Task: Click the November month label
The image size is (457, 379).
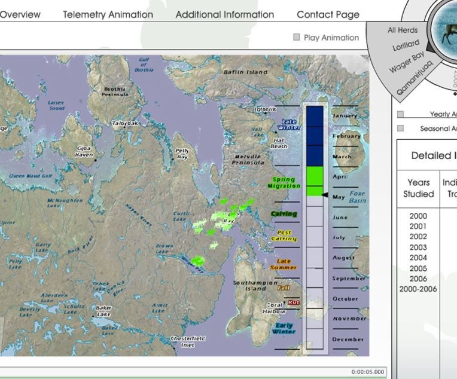Action: tap(349, 319)
